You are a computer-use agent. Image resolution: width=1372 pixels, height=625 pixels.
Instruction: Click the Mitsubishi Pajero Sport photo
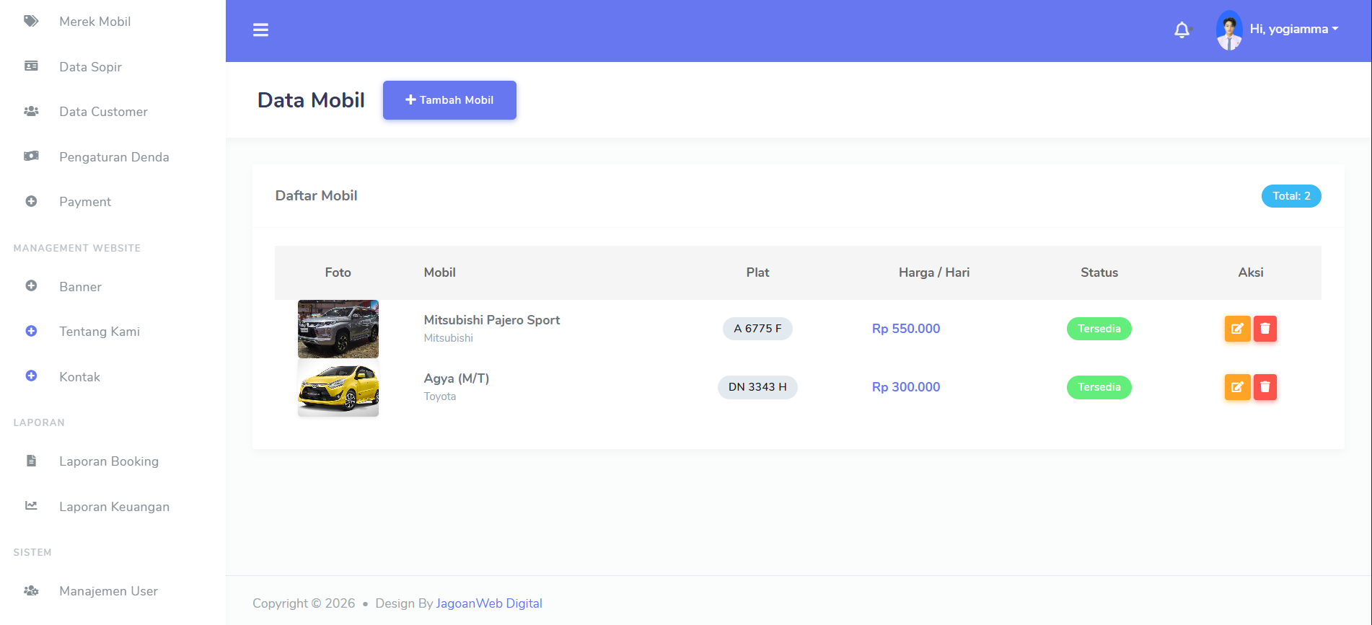pos(338,329)
